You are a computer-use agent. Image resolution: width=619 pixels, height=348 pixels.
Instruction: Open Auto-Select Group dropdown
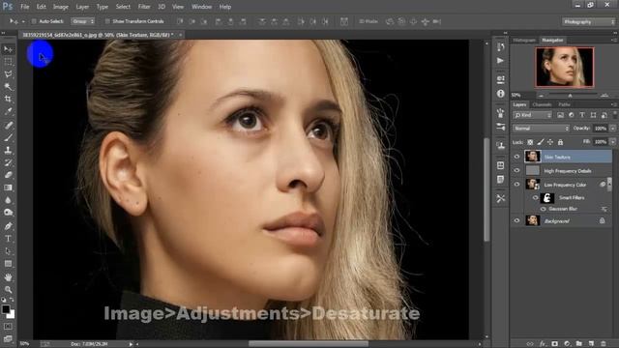click(x=83, y=21)
